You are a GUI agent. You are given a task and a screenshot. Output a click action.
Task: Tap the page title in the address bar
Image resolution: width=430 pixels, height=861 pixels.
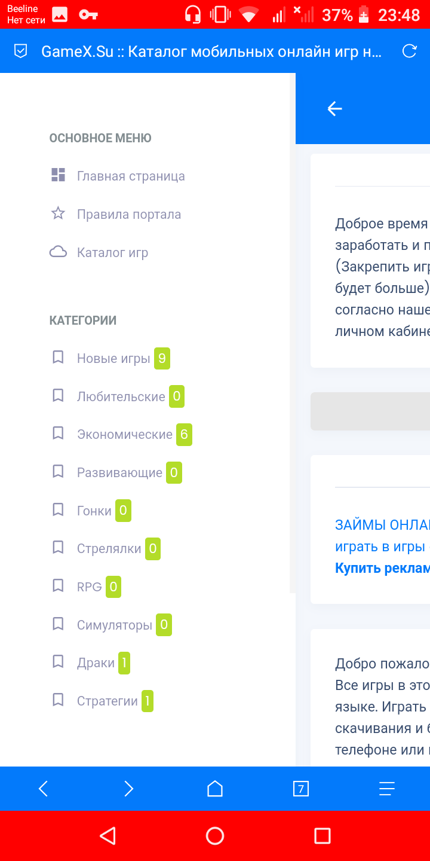(x=211, y=51)
